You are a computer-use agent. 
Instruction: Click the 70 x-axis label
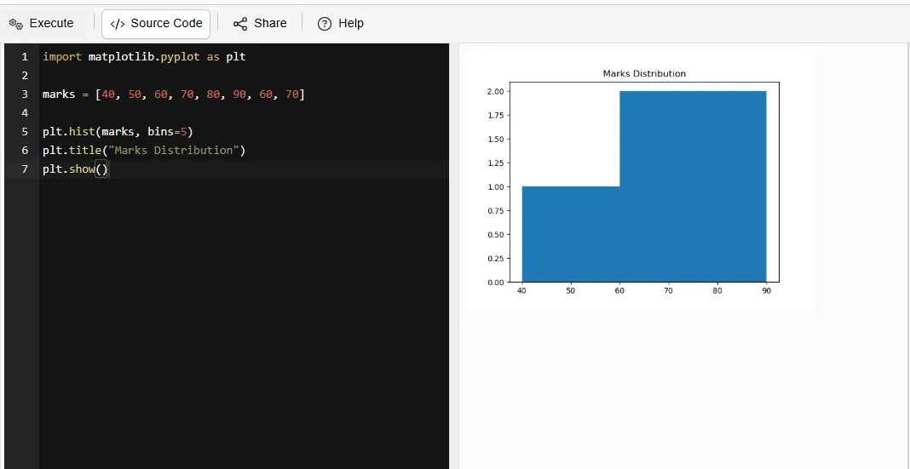coord(669,291)
